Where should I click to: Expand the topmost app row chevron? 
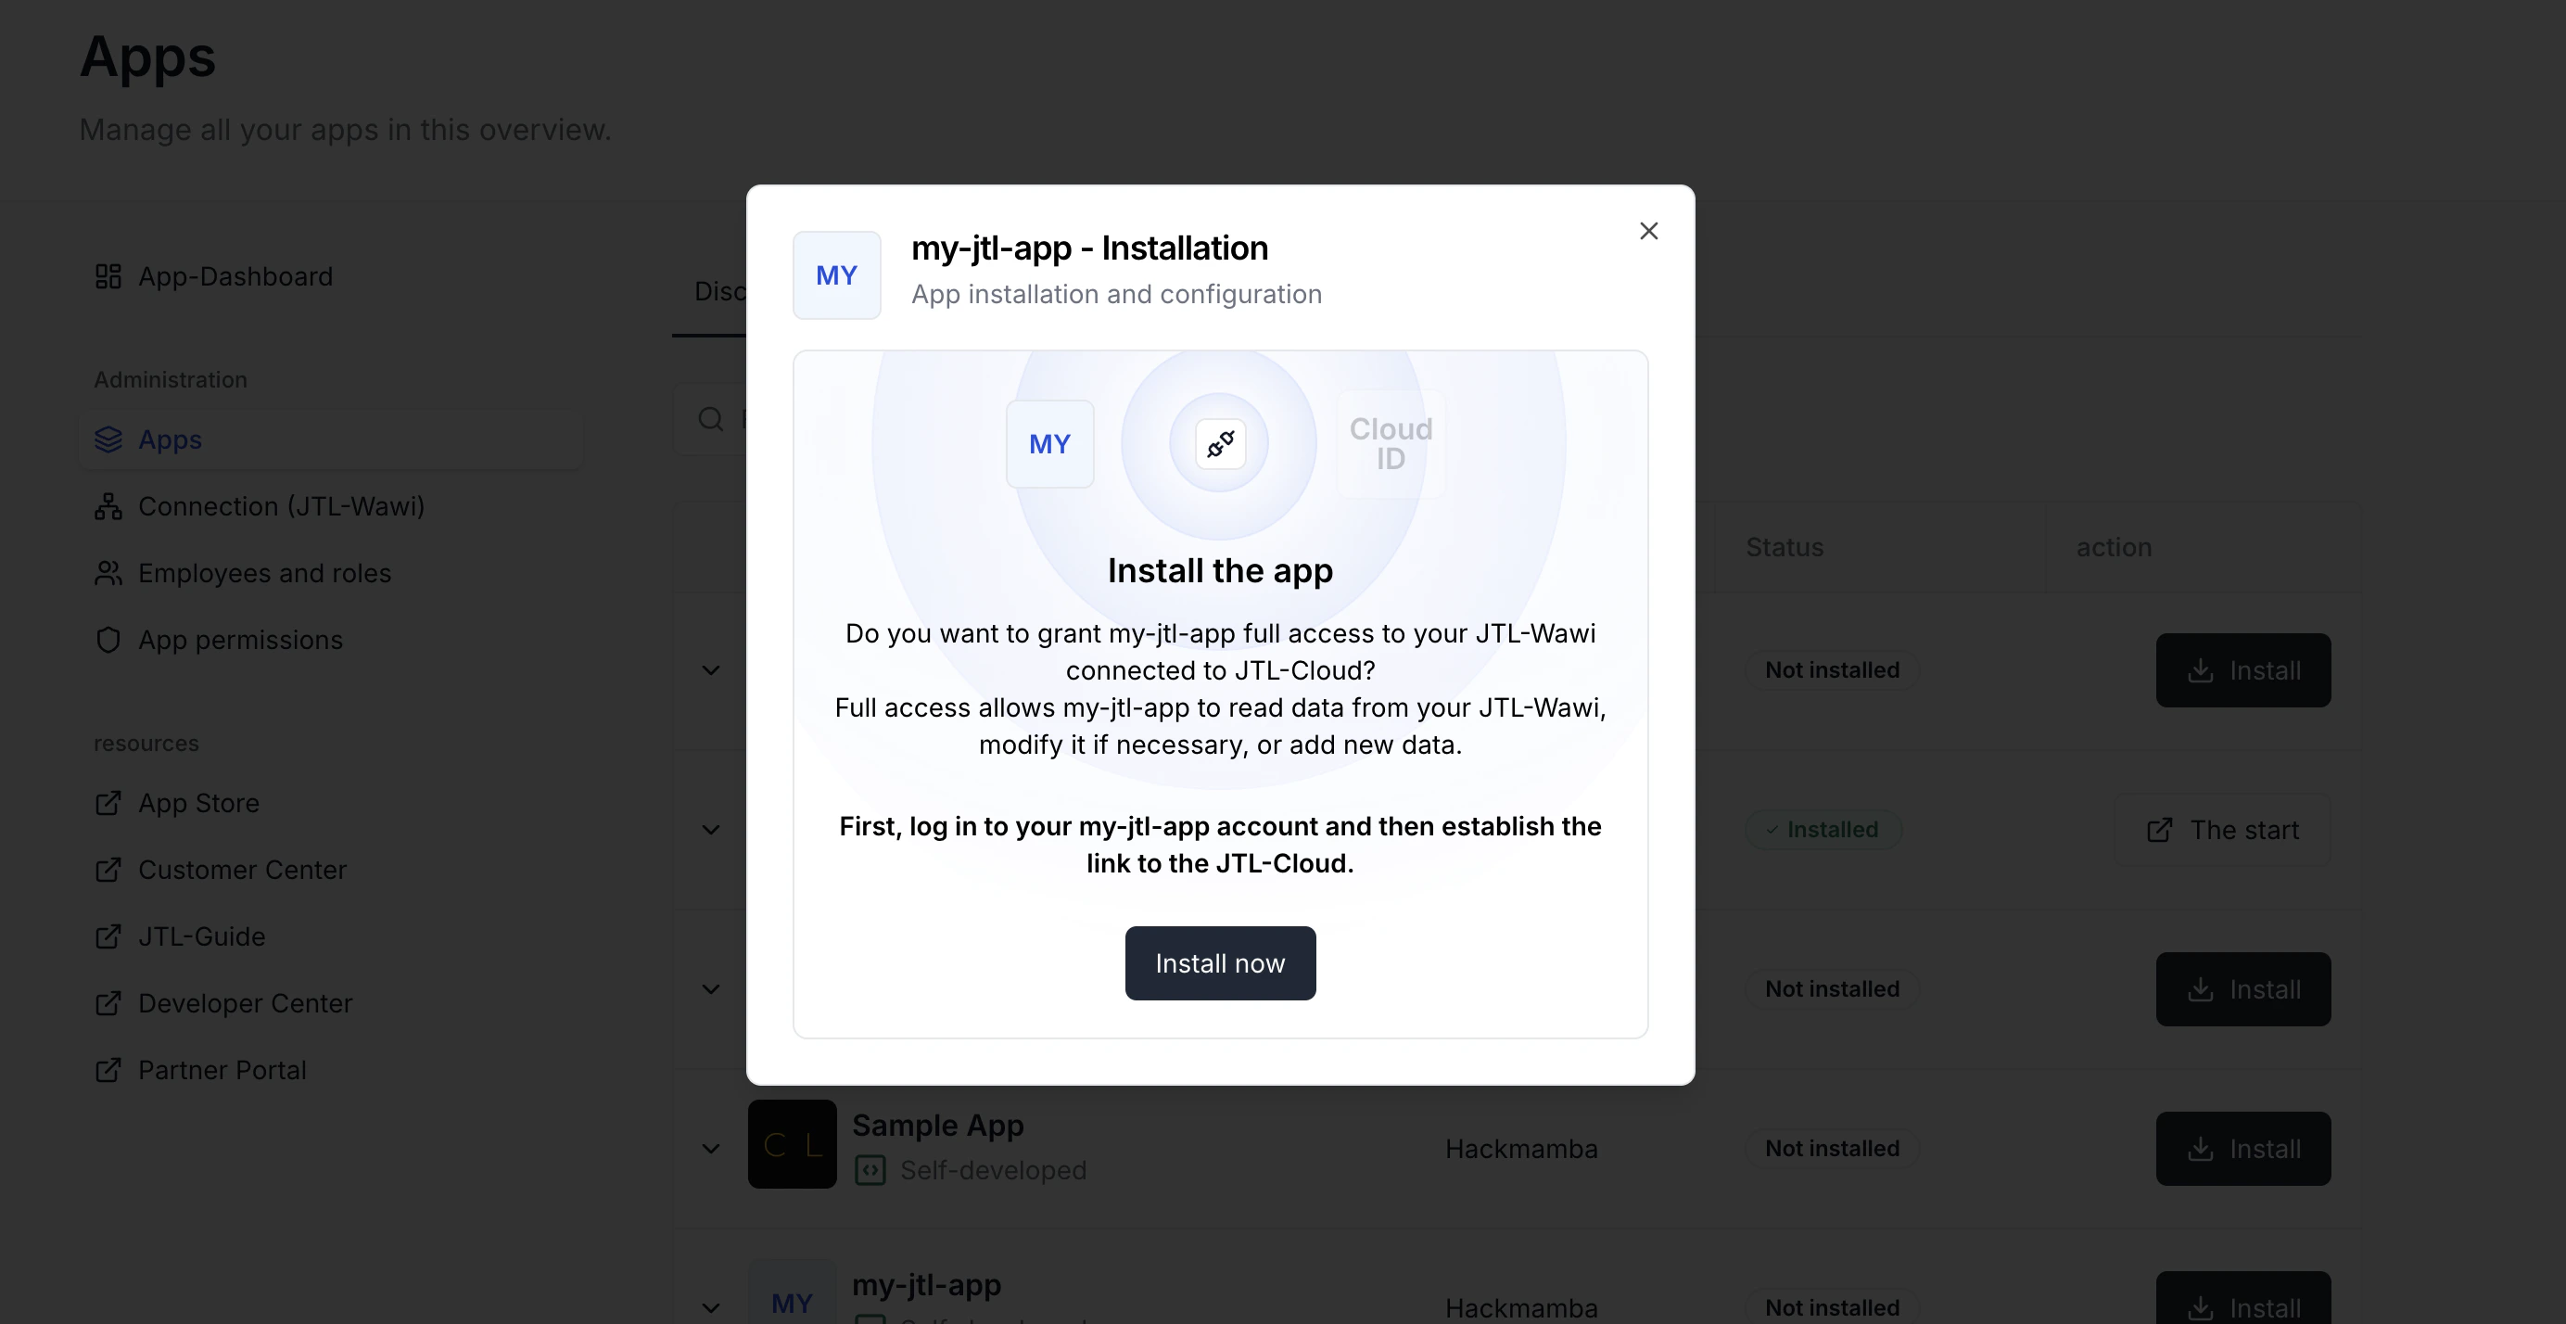coord(709,669)
